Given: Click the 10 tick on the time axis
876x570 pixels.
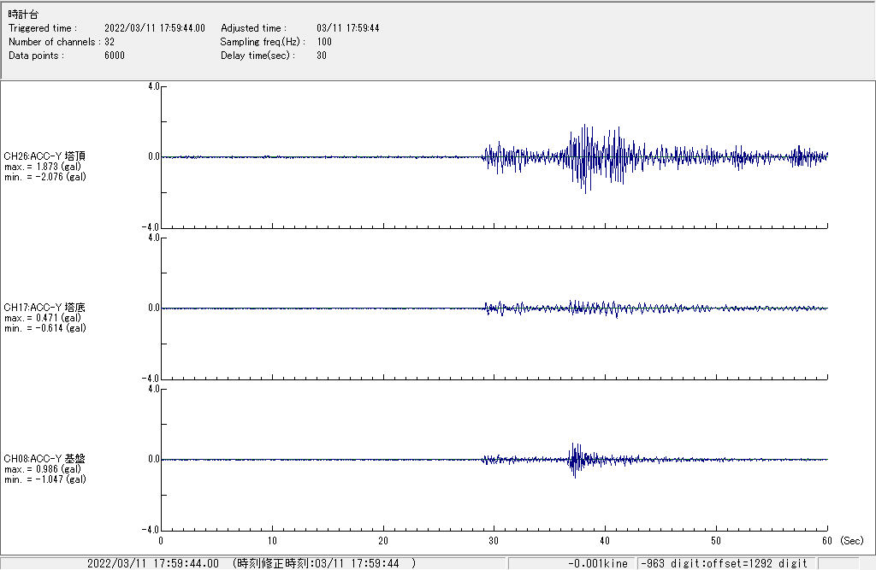Looking at the screenshot, I should 272,541.
